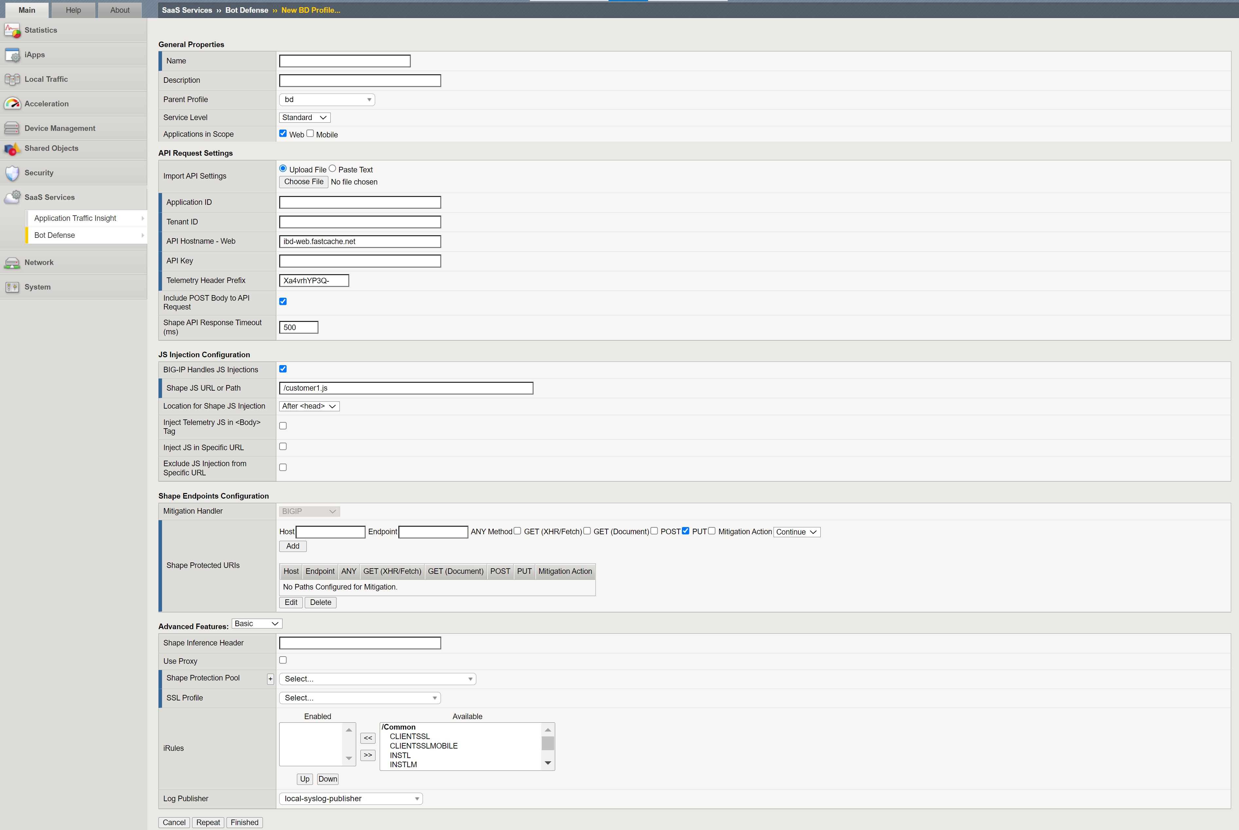Open the Log Publisher dropdown

351,799
